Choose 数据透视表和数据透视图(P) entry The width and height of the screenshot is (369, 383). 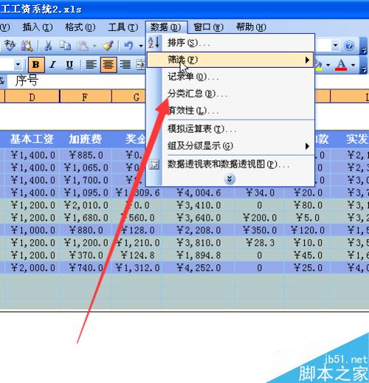pyautogui.click(x=230, y=165)
